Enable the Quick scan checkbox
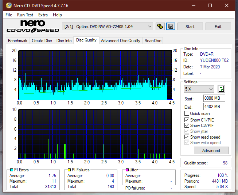 point(187,114)
